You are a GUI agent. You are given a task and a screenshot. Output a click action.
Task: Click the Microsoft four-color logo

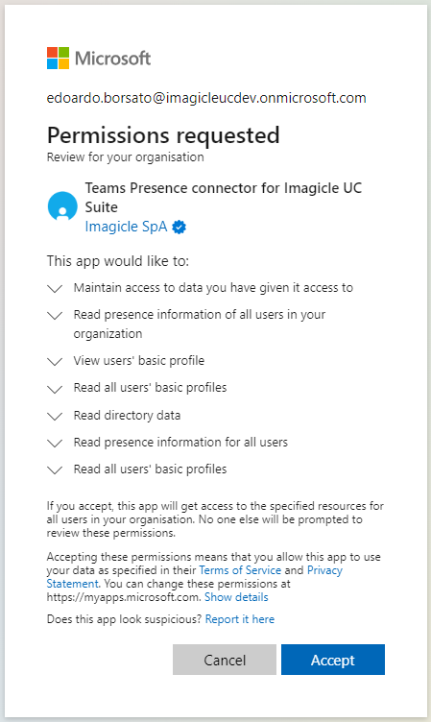[58, 58]
